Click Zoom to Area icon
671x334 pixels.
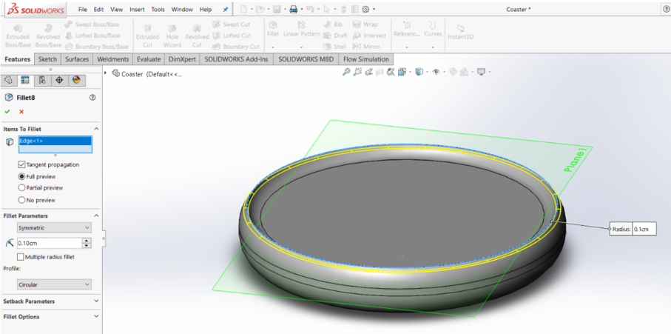click(358, 72)
